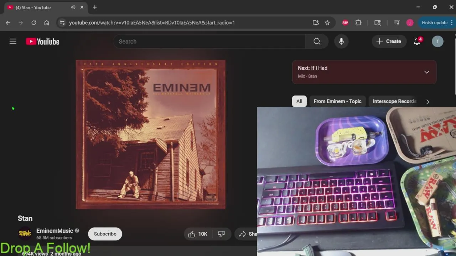Bookmark this page with star icon
The height and width of the screenshot is (256, 456).
327,22
